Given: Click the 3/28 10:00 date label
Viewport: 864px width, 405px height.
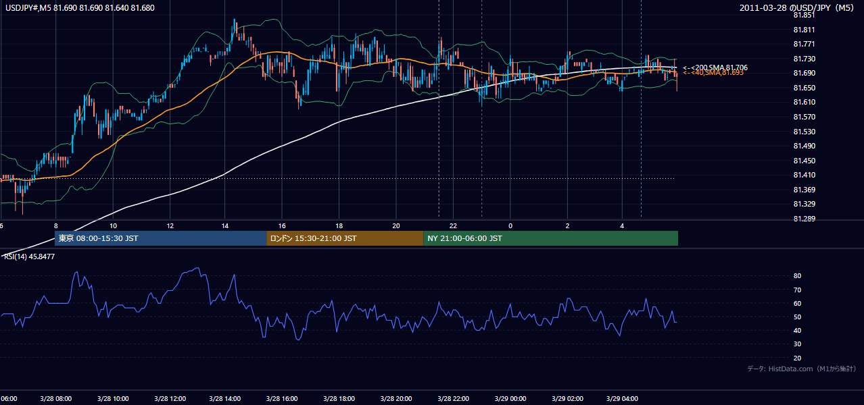Looking at the screenshot, I should click(113, 398).
